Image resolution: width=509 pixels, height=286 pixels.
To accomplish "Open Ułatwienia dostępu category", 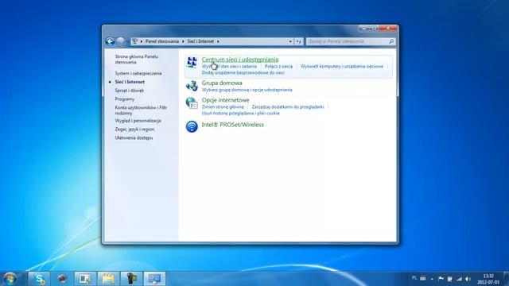I will [x=134, y=137].
